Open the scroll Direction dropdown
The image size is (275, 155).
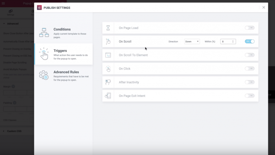(192, 41)
